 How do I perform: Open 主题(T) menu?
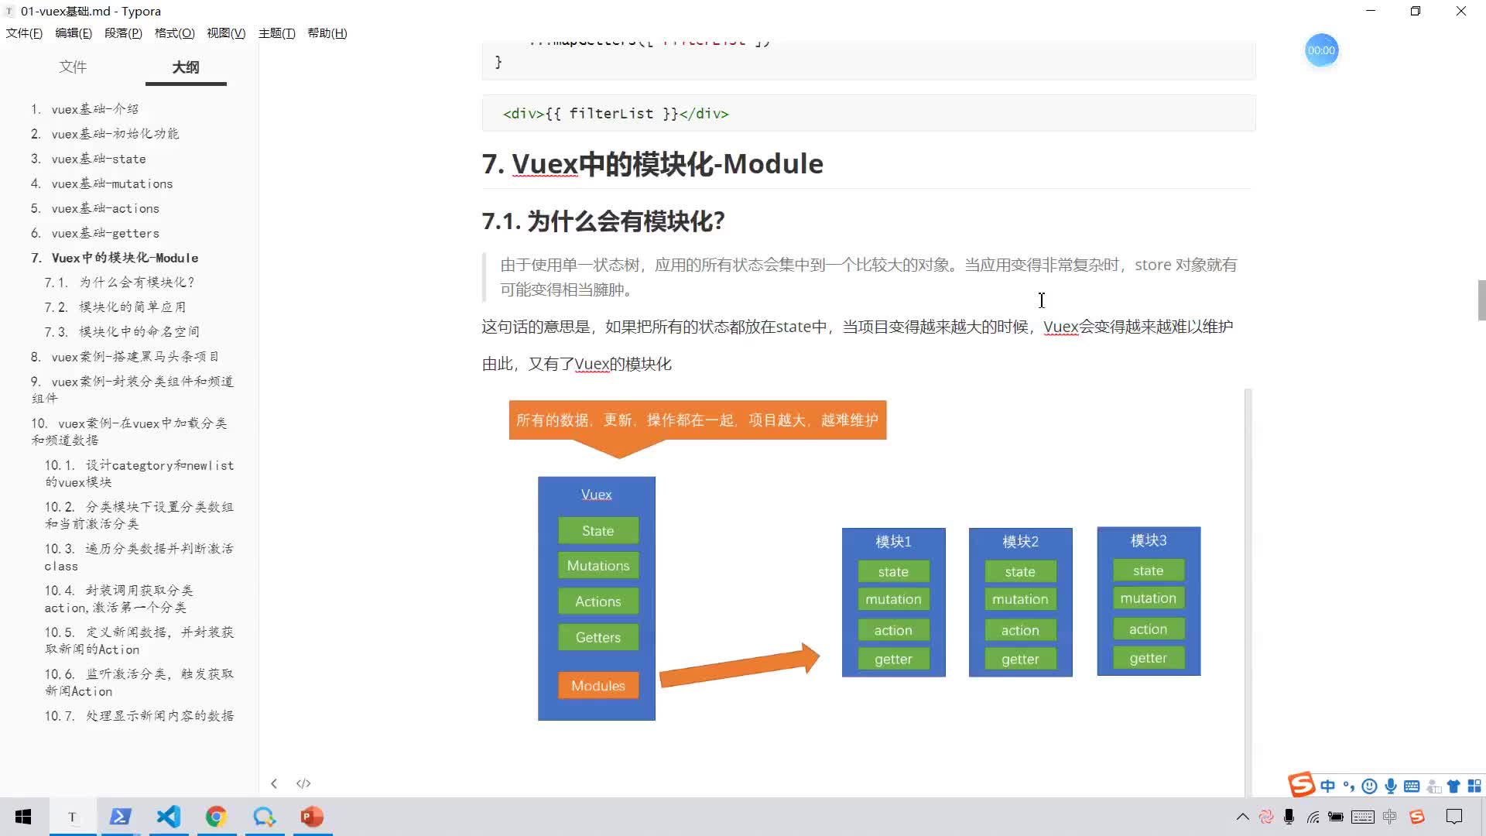(276, 33)
